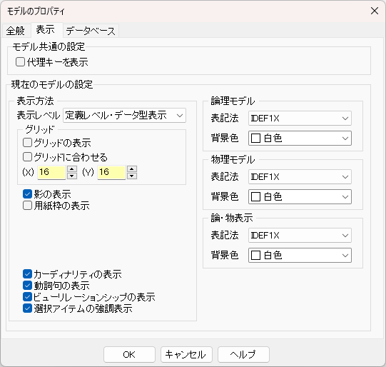Open the データベース tab
The height and width of the screenshot is (367, 386).
click(x=91, y=31)
